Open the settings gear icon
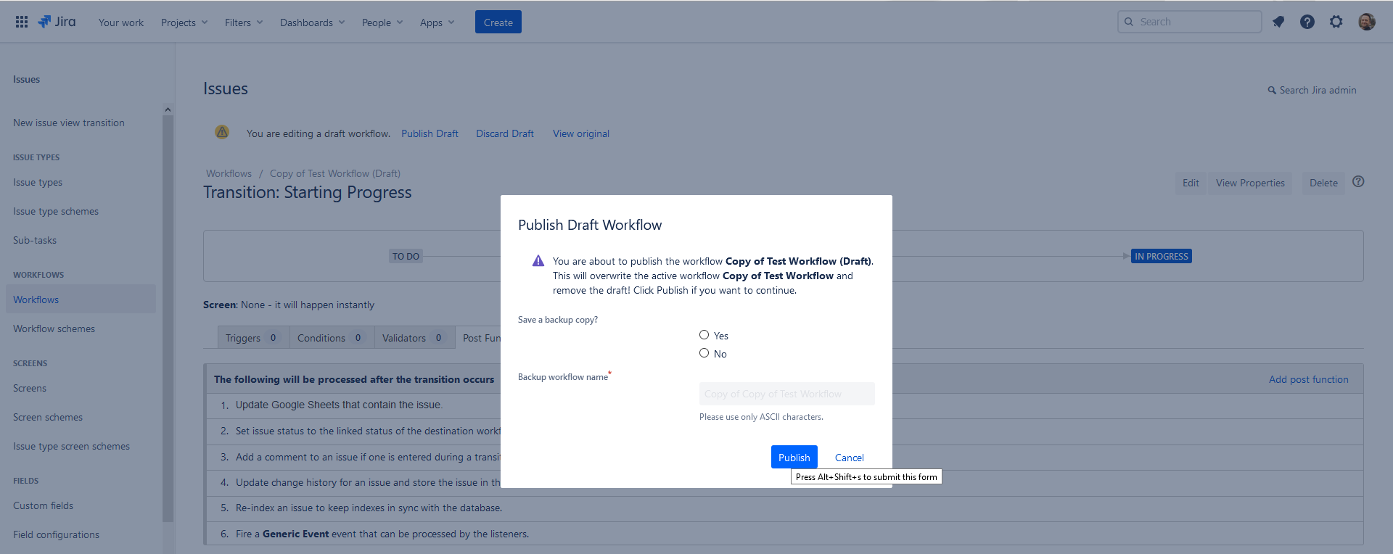Screen dimensions: 1393x554 (1336, 22)
